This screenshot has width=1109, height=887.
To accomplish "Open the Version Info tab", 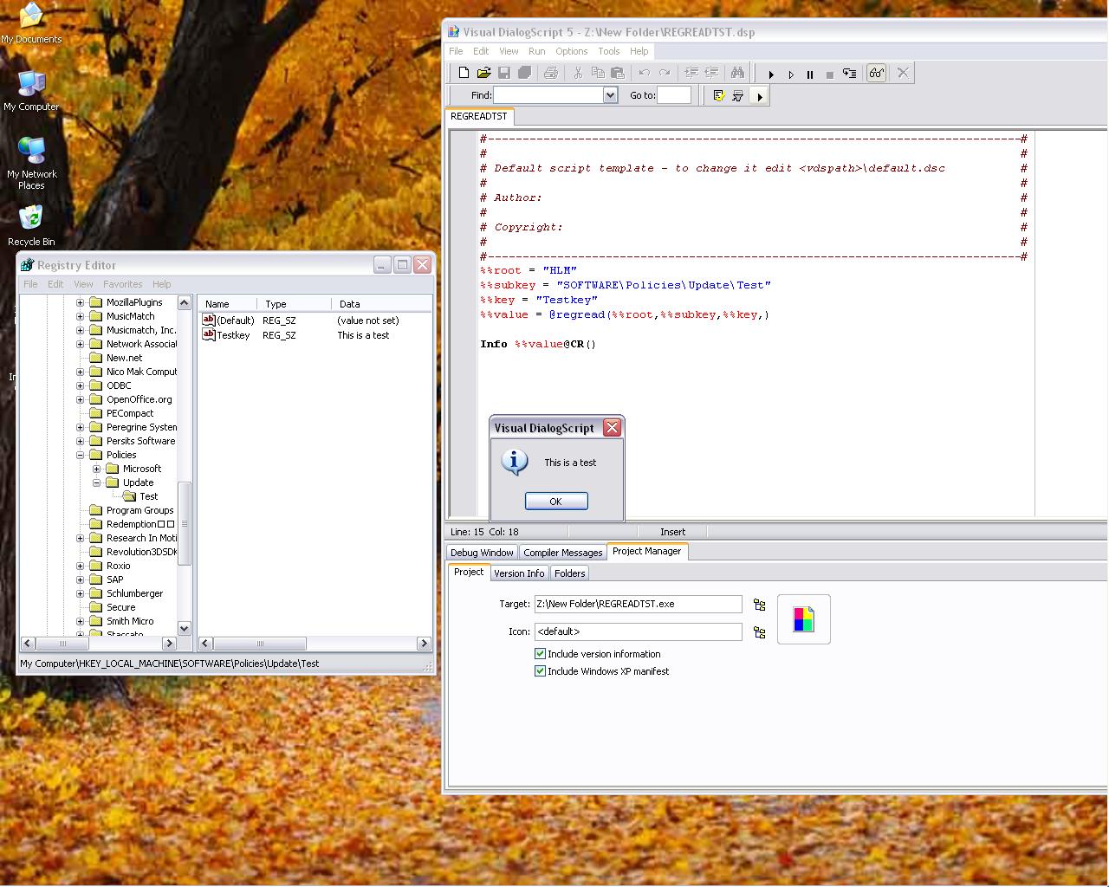I will (x=519, y=573).
